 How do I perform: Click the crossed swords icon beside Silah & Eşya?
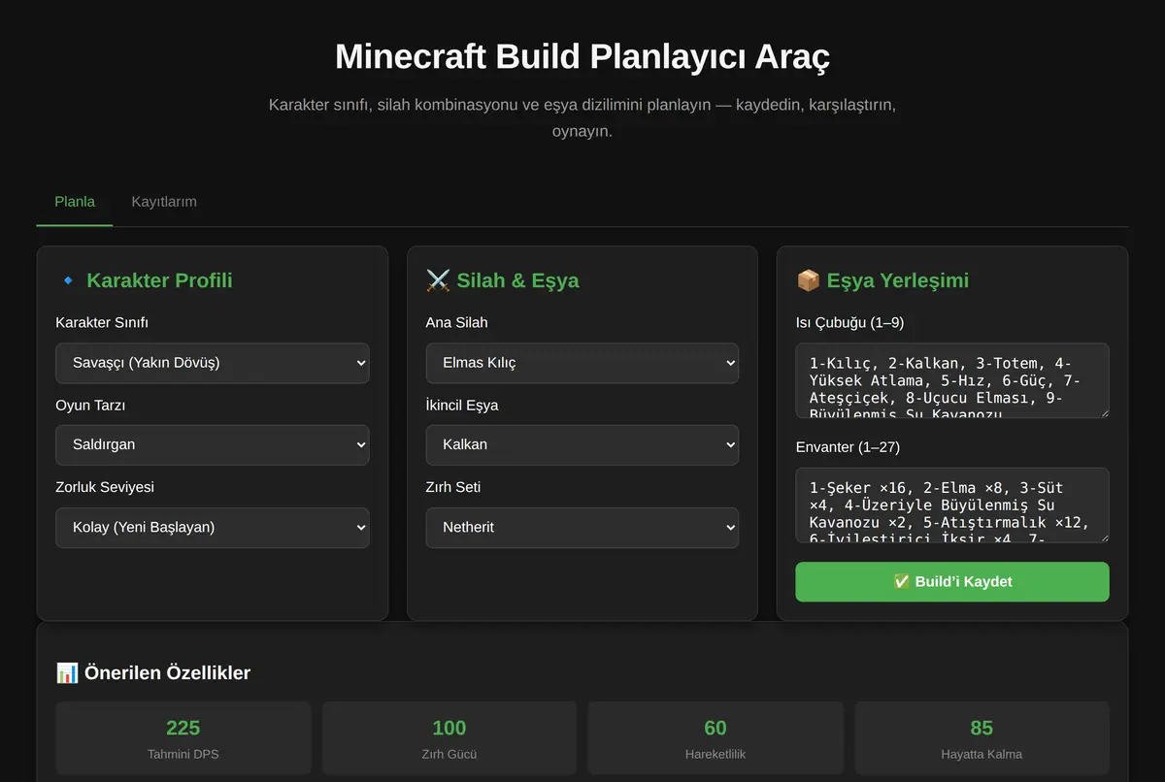click(438, 281)
